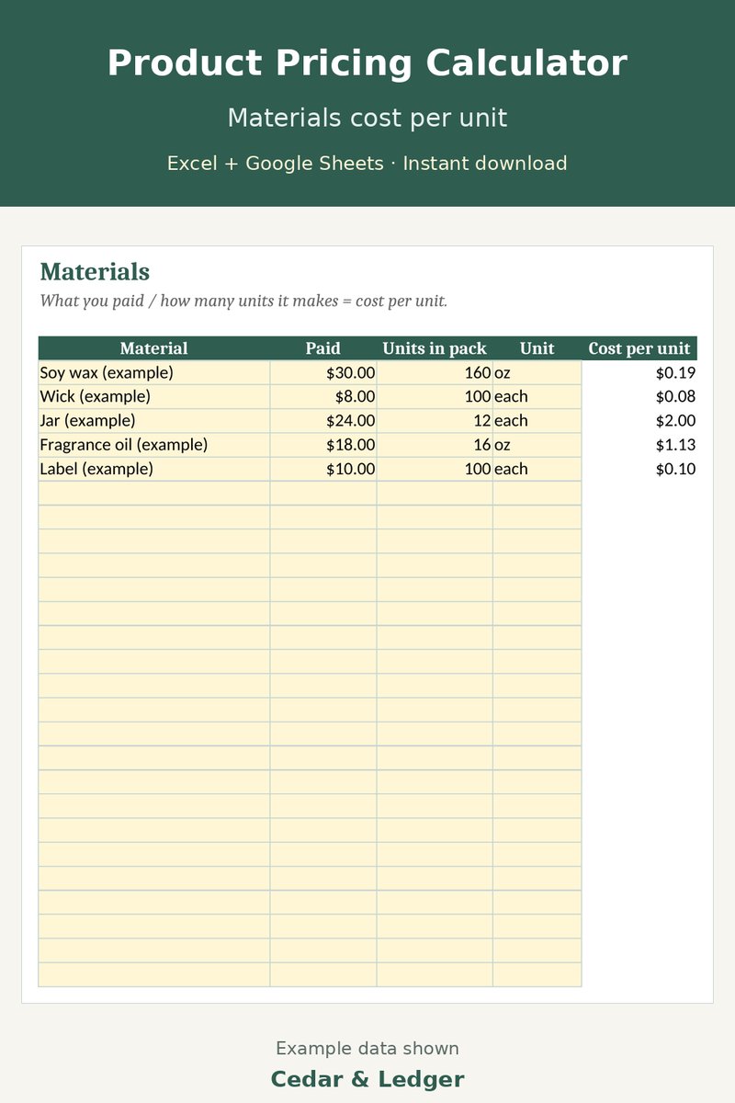The height and width of the screenshot is (1103, 735).
Task: Click the 16 units cell for Fragrance oil
Action: click(x=435, y=445)
